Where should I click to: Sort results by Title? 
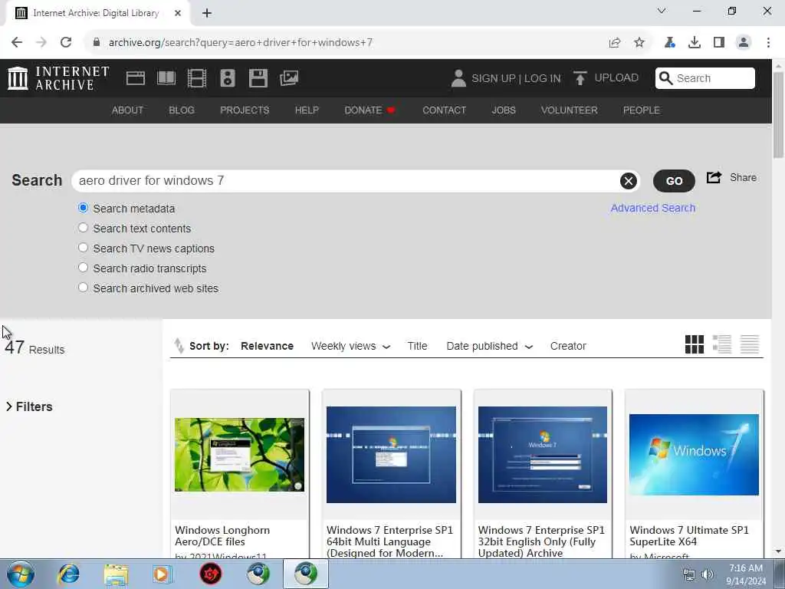coord(417,346)
